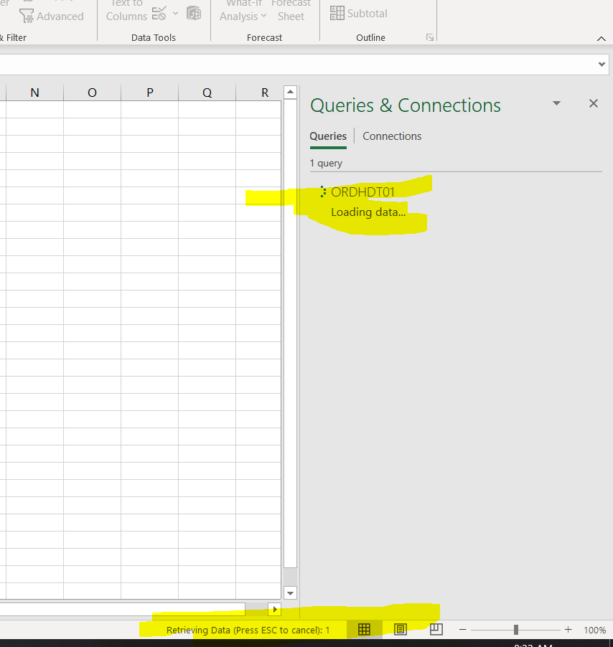
Task: Open the Subtotal tool
Action: [x=358, y=13]
